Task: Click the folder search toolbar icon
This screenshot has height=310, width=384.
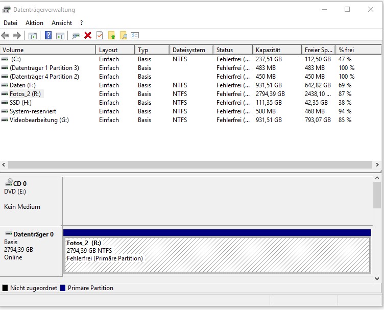Action: 124,36
